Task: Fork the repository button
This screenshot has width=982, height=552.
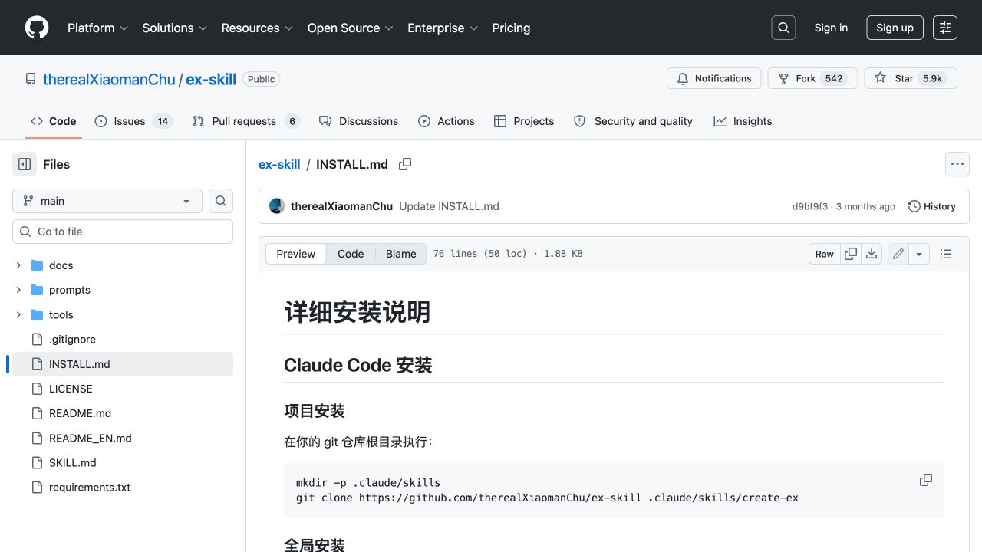Action: 812,78
